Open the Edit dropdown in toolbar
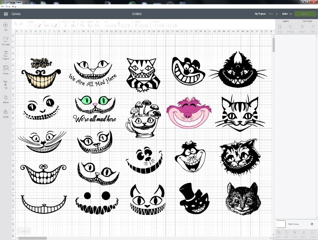The image size is (318, 240). [x=74, y=25]
